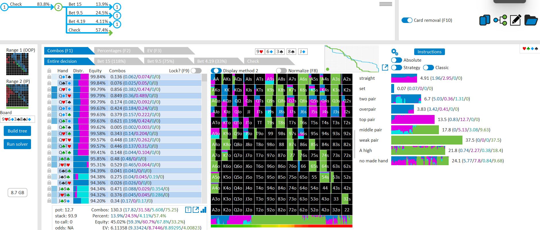
Task: Click the 8.7 GB memory button
Action: [x=18, y=192]
